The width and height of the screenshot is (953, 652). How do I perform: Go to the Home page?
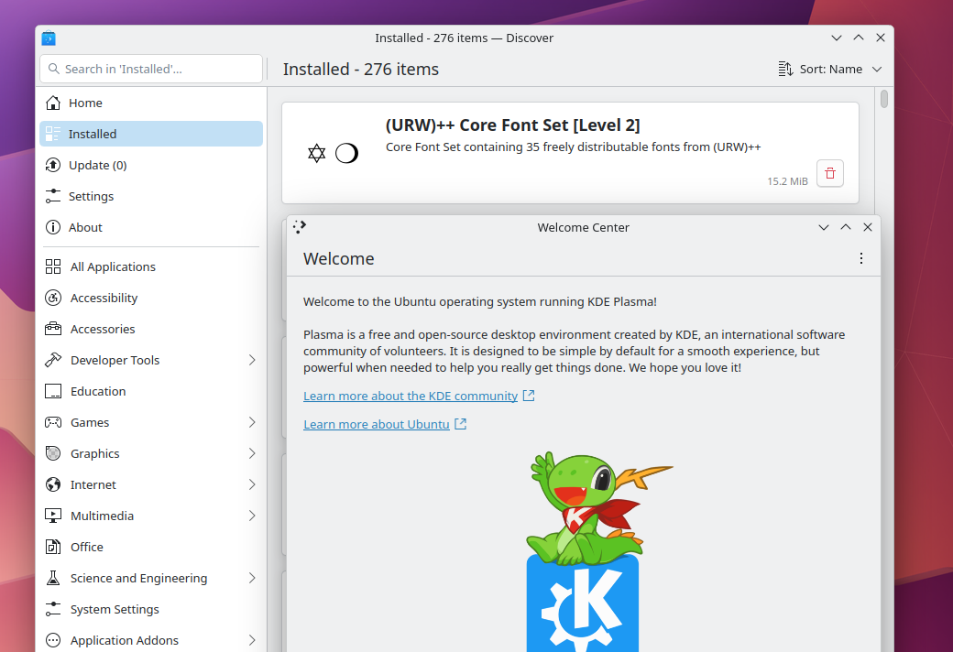[x=151, y=103]
